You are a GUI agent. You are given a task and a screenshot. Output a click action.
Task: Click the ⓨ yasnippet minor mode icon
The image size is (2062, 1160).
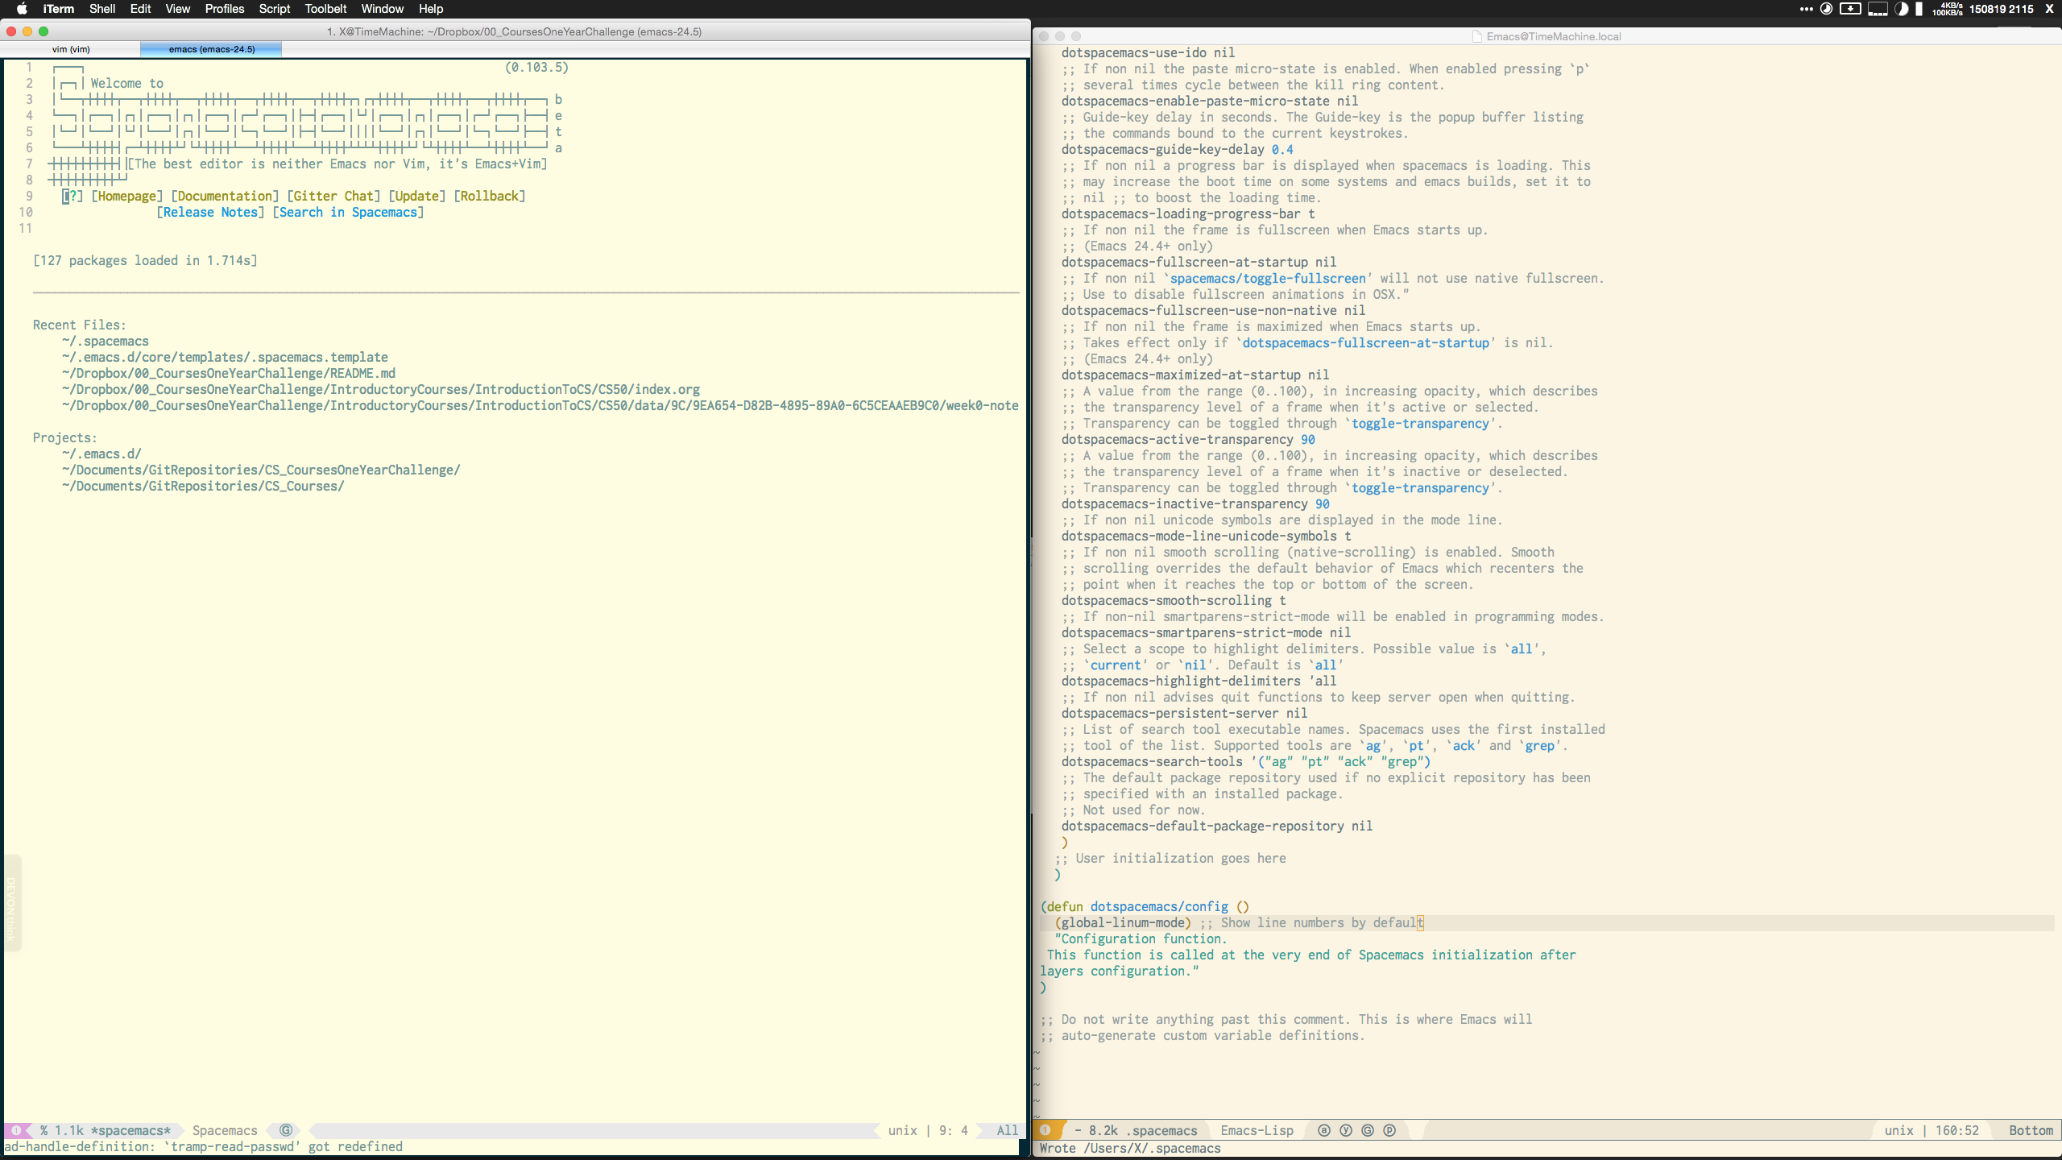(x=1346, y=1130)
